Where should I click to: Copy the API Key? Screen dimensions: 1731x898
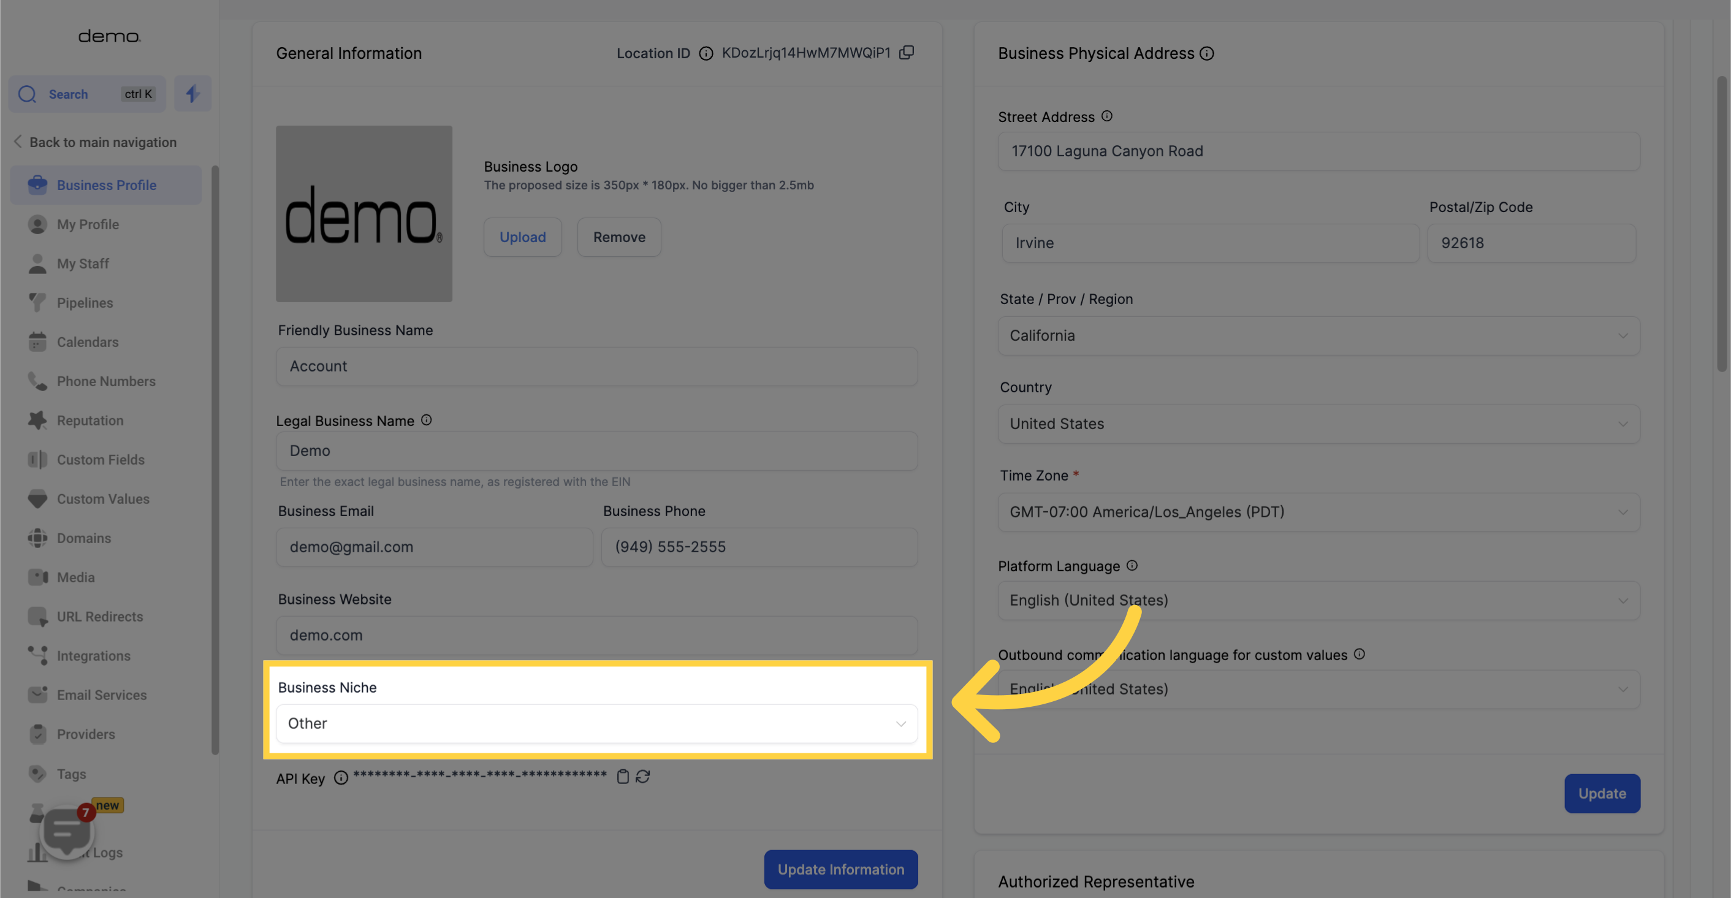623,777
